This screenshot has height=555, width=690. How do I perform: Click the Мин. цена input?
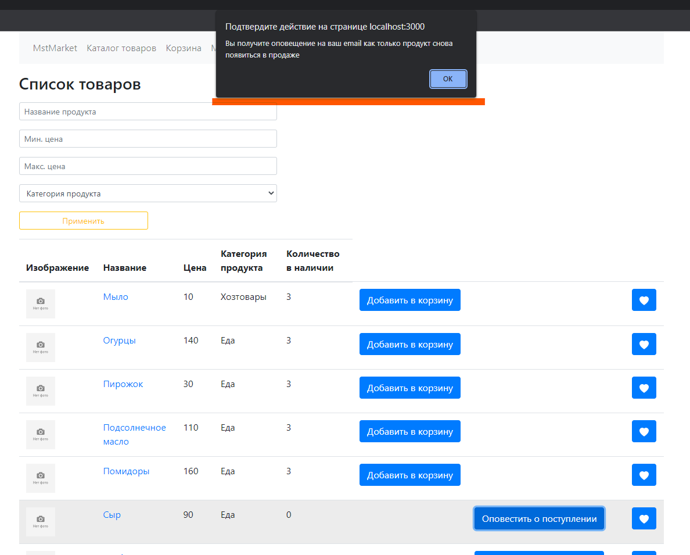click(x=148, y=139)
